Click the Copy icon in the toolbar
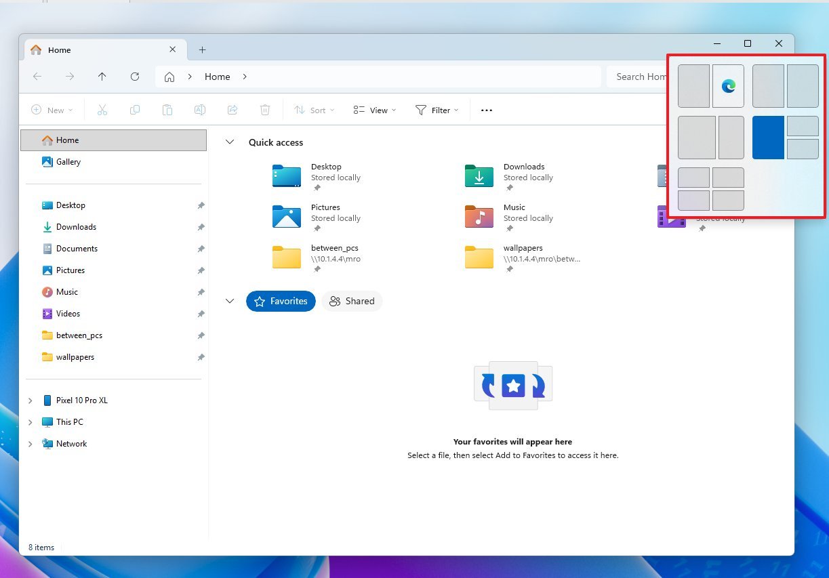Image resolution: width=829 pixels, height=578 pixels. click(135, 109)
